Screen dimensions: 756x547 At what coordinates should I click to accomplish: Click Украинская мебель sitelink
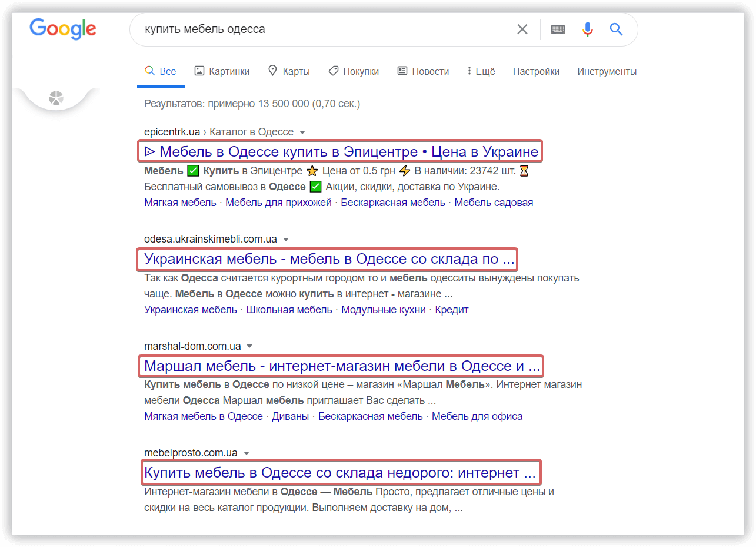[x=191, y=310]
